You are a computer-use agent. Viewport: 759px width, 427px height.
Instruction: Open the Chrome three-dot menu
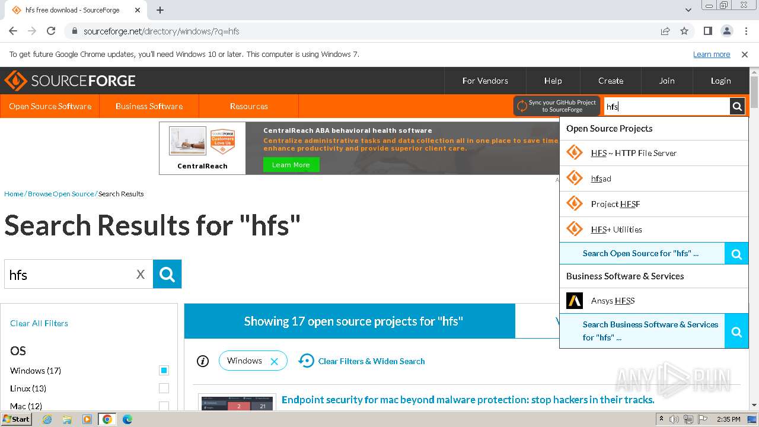(x=745, y=31)
